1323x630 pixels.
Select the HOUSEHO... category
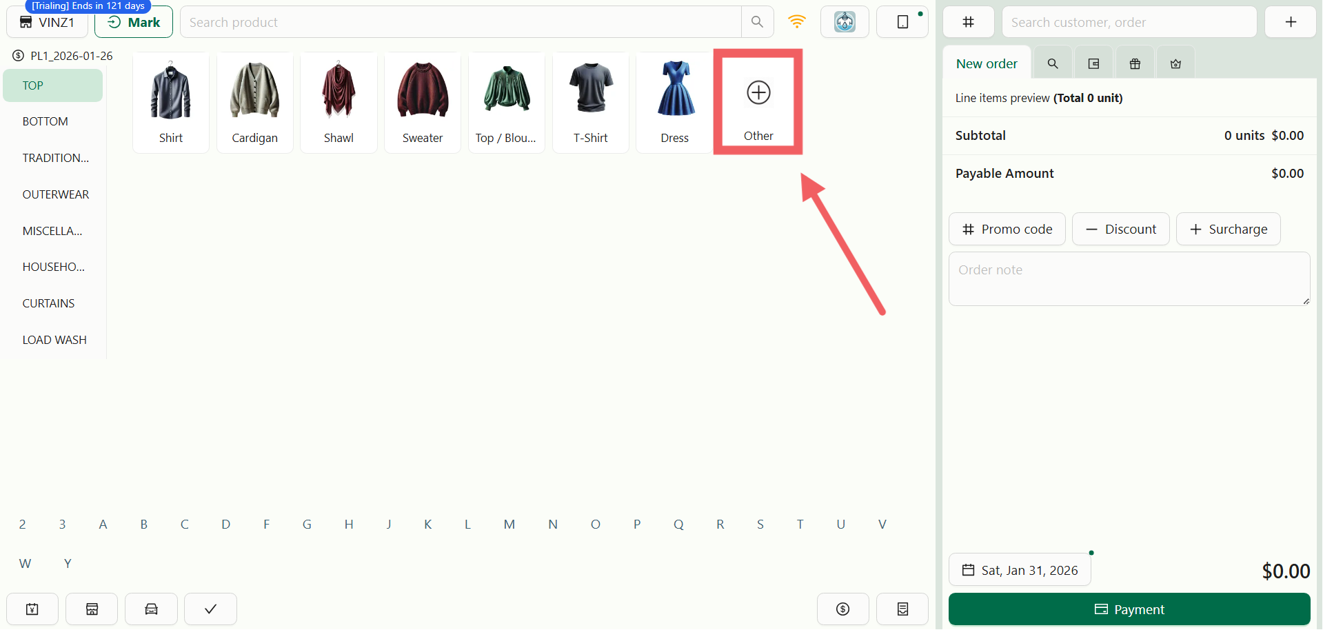point(53,267)
